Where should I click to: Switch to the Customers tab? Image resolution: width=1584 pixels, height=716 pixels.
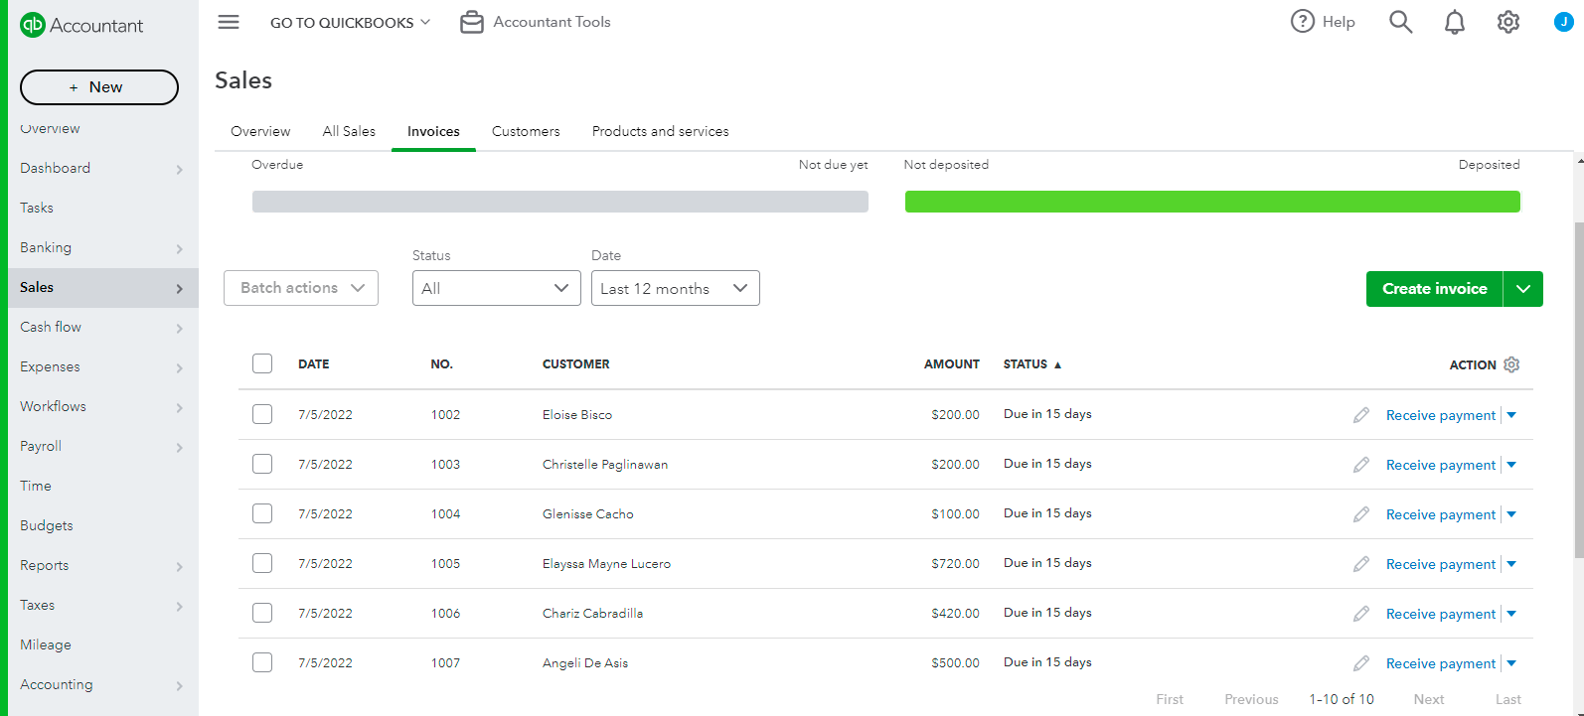point(526,131)
